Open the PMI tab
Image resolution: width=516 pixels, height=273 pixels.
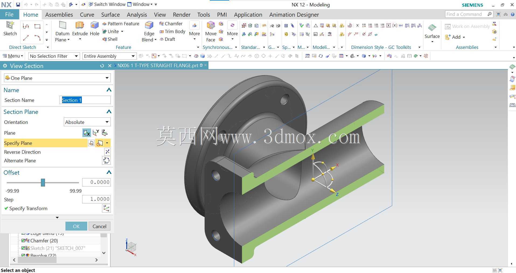[222, 15]
